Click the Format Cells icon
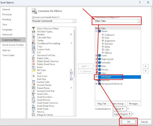This screenshot has height=126, width=153. 34,82
